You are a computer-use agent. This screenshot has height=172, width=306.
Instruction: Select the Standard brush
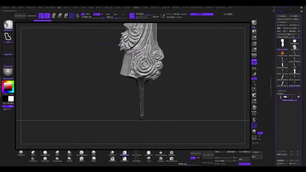tap(21, 153)
